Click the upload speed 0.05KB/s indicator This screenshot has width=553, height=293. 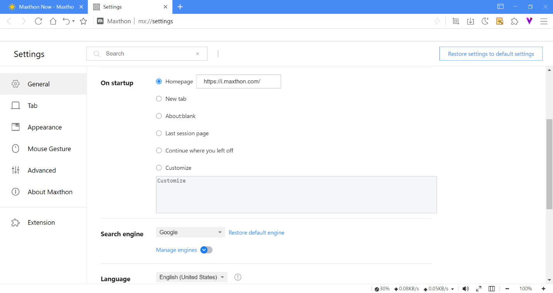point(436,289)
